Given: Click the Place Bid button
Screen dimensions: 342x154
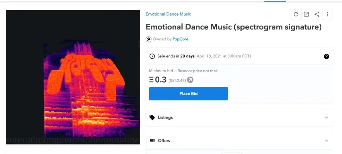Looking at the screenshot, I should (x=188, y=94).
